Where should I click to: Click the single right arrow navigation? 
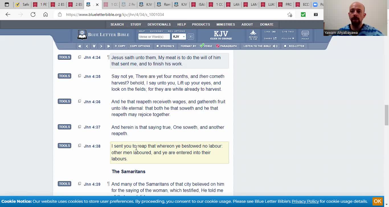[101, 46]
